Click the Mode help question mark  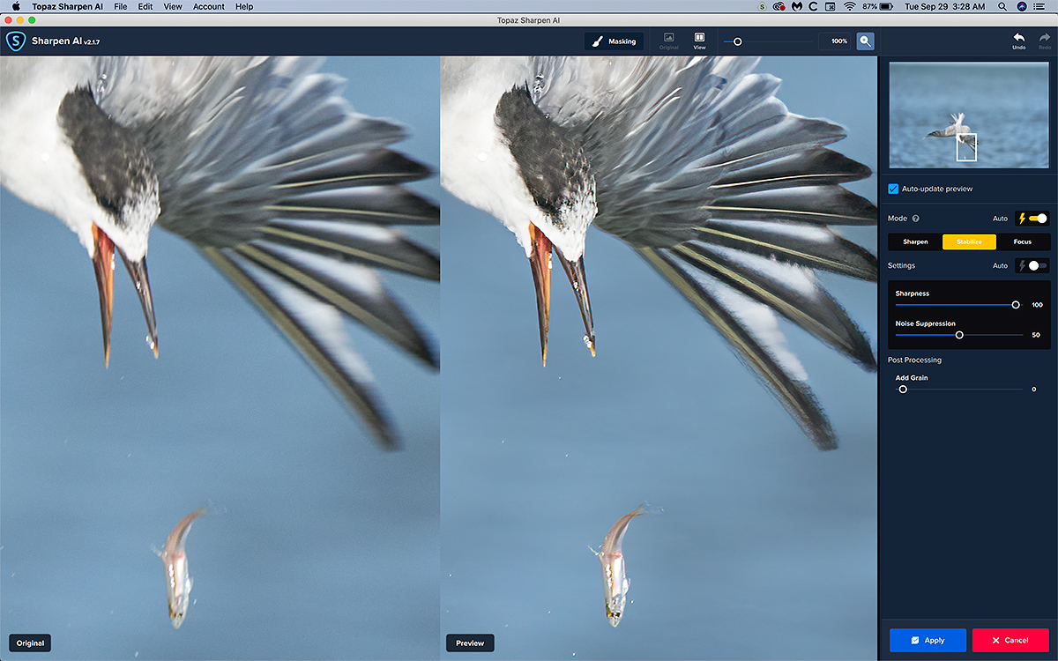pyautogui.click(x=915, y=219)
